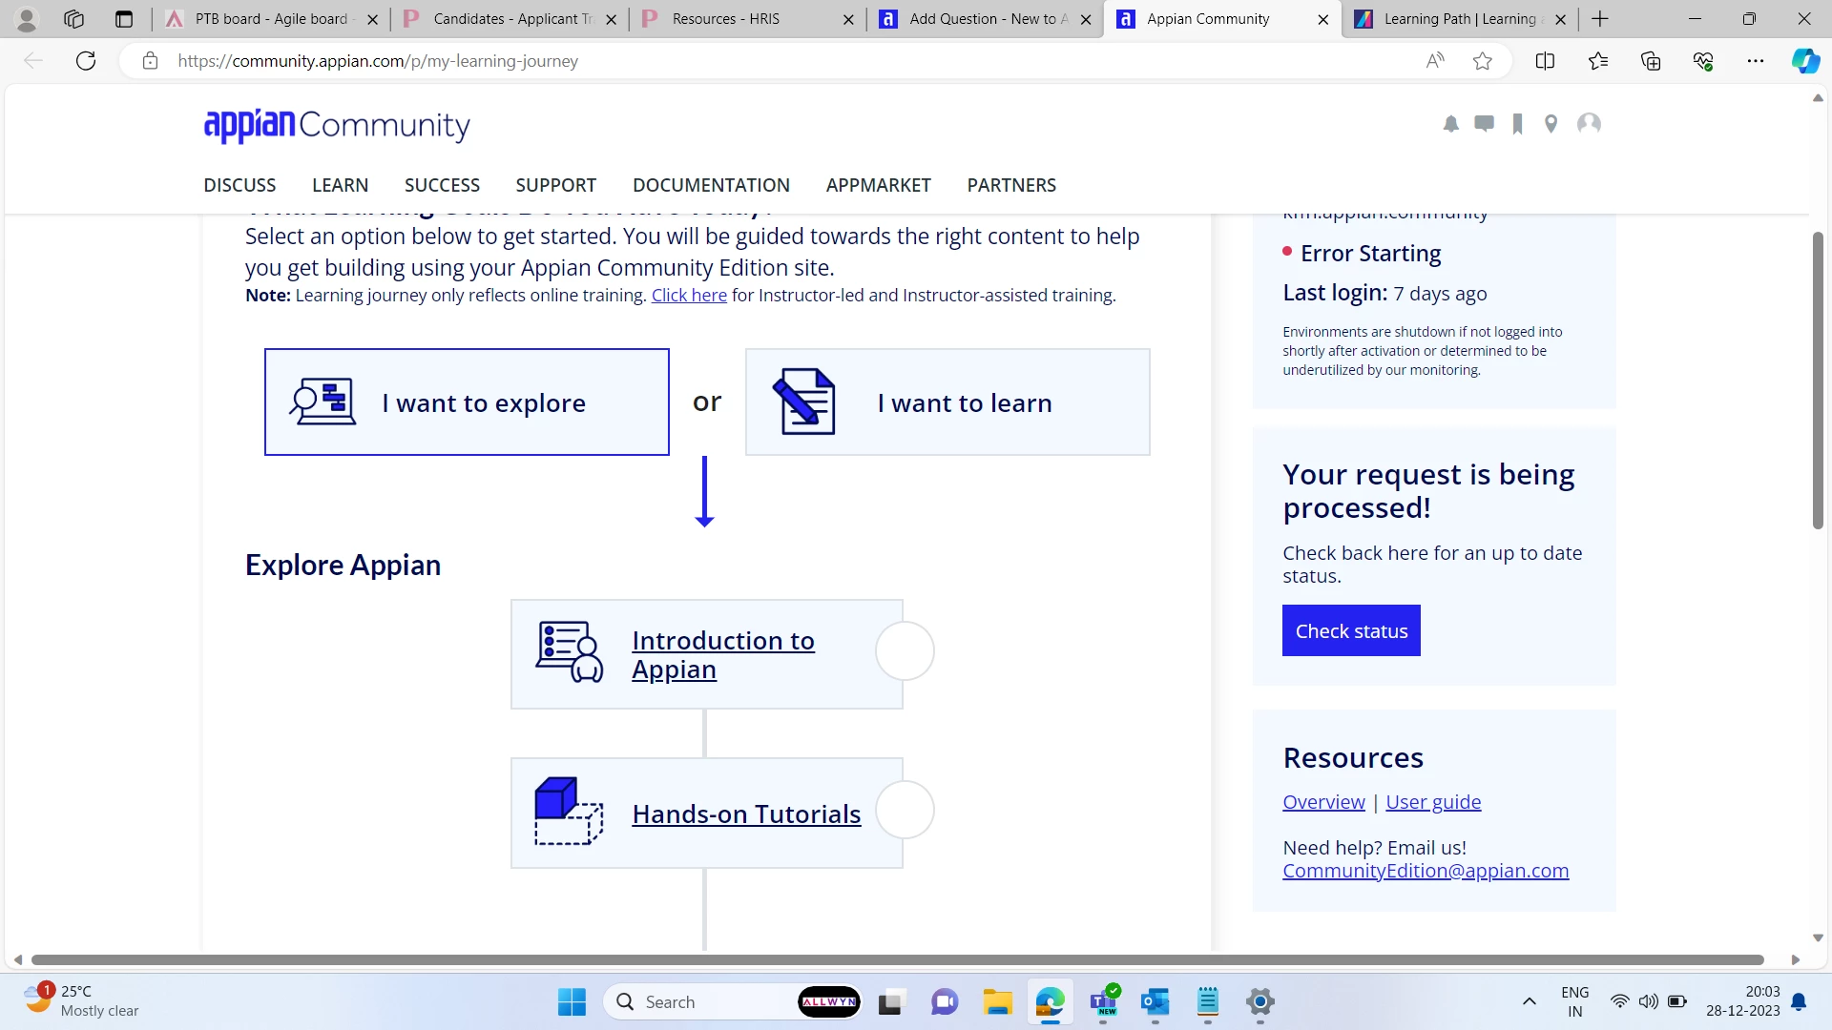Open Outlook from the taskbar
The image size is (1832, 1030).
pos(1155,1002)
